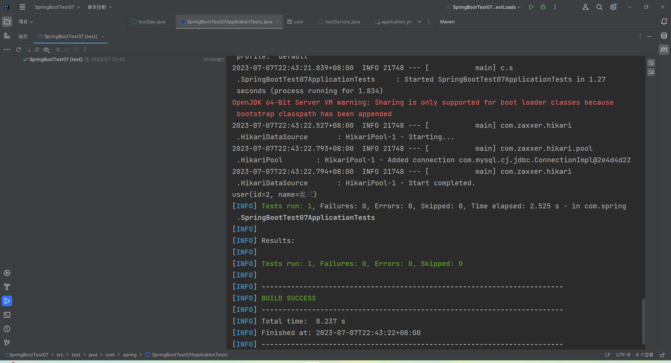Image resolution: width=671 pixels, height=363 pixels.
Task: Switch to testDao.java tab
Action: [149, 22]
